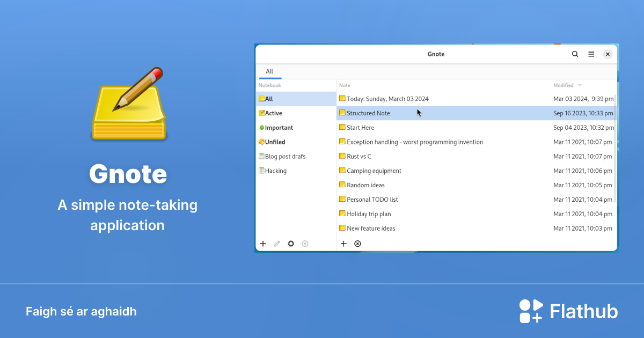Screen dimensions: 644x338
Task: Create a new note with plus icon
Action: pyautogui.click(x=343, y=244)
